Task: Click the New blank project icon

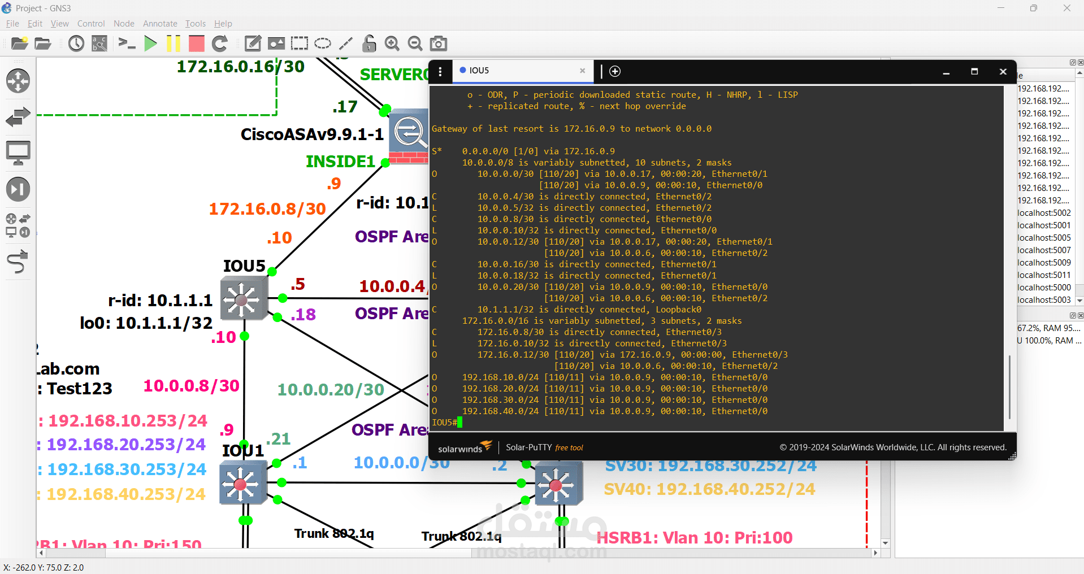Action: (19, 44)
